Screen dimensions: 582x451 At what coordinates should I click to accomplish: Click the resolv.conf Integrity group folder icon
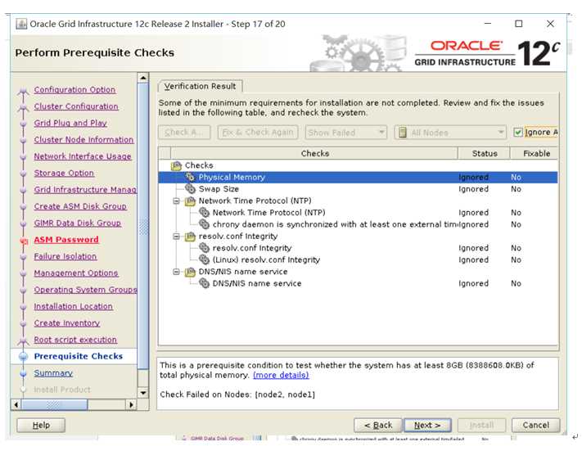[x=190, y=237]
